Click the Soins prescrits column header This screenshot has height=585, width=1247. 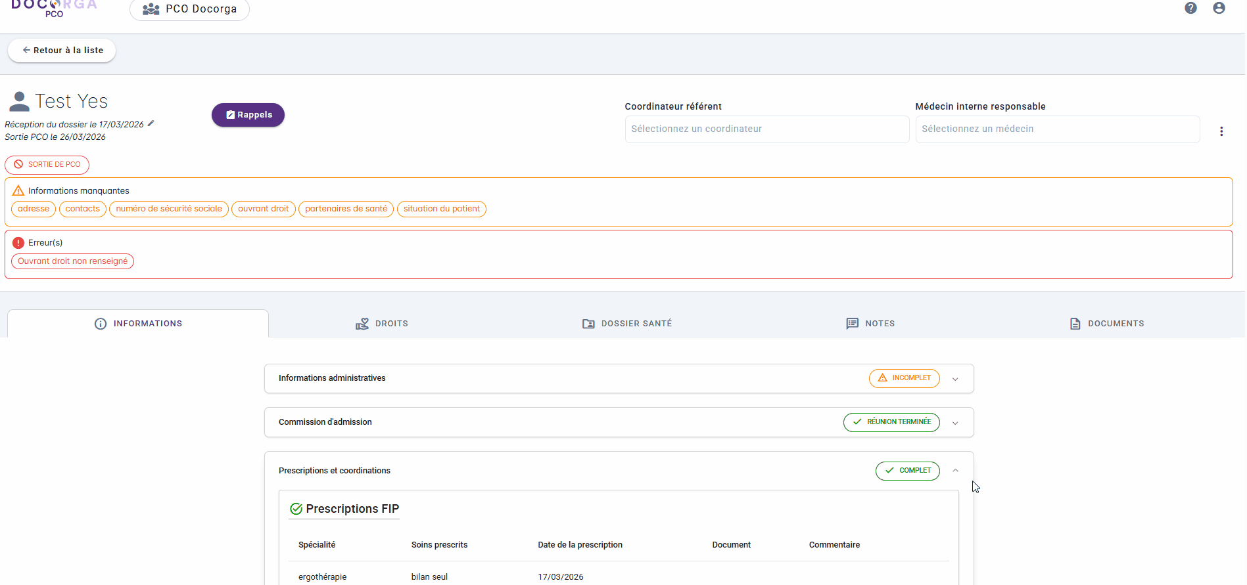coord(440,545)
